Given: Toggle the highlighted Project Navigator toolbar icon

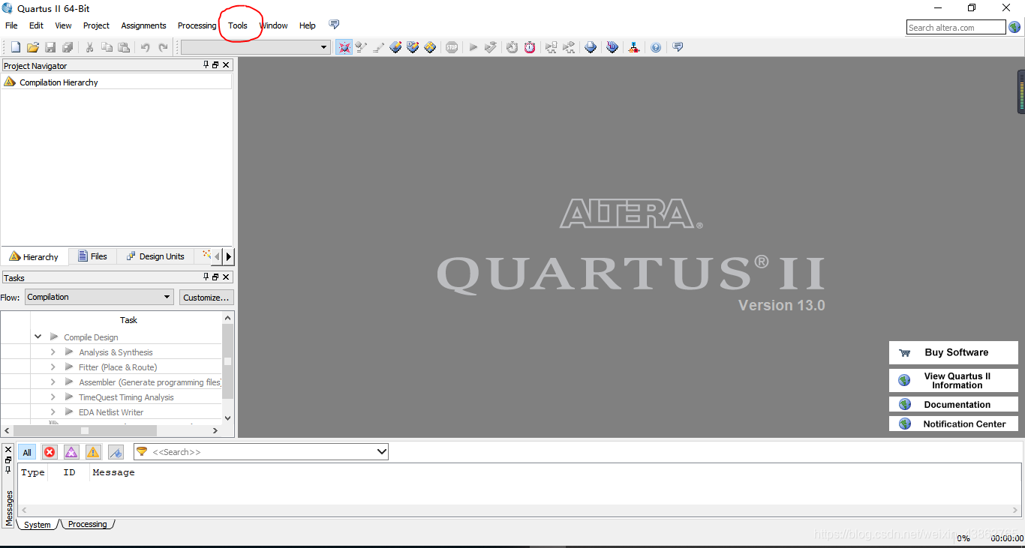Looking at the screenshot, I should tap(344, 47).
